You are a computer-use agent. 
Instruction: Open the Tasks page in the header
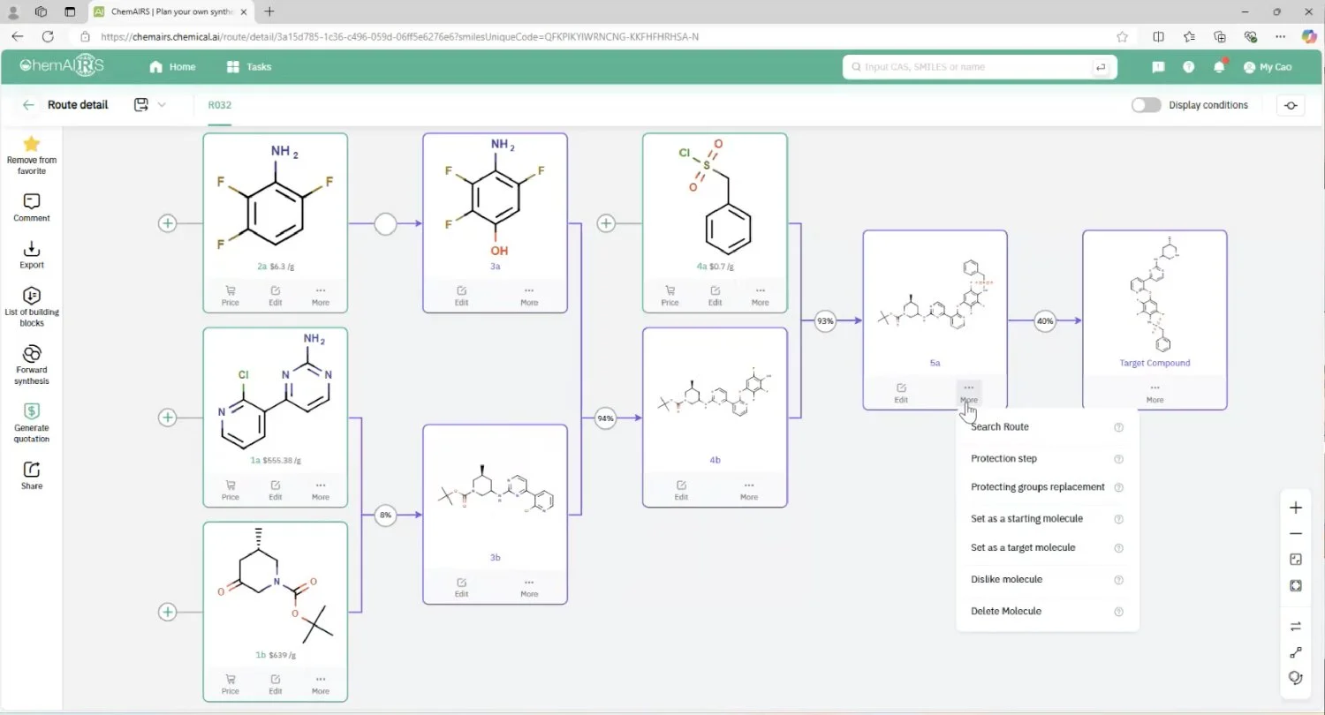(249, 67)
